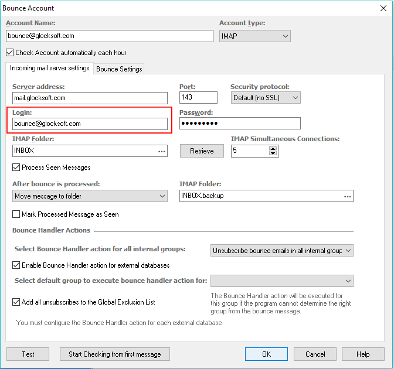Open Help for the Bounce Account dialog
This screenshot has height=369, width=394.
point(363,354)
